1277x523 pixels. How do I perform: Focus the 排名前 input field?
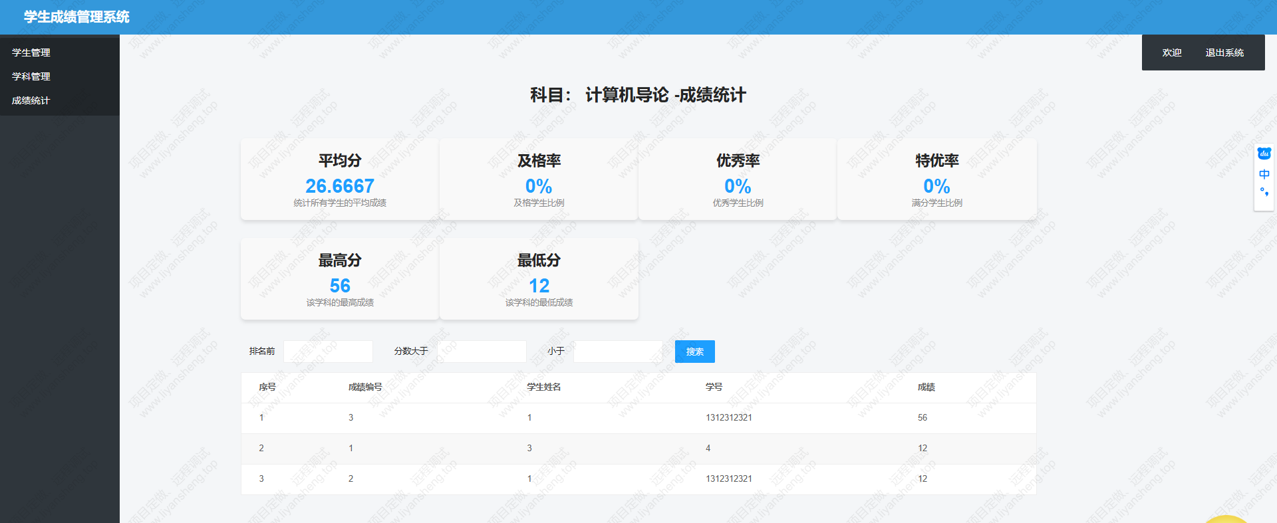pos(328,352)
